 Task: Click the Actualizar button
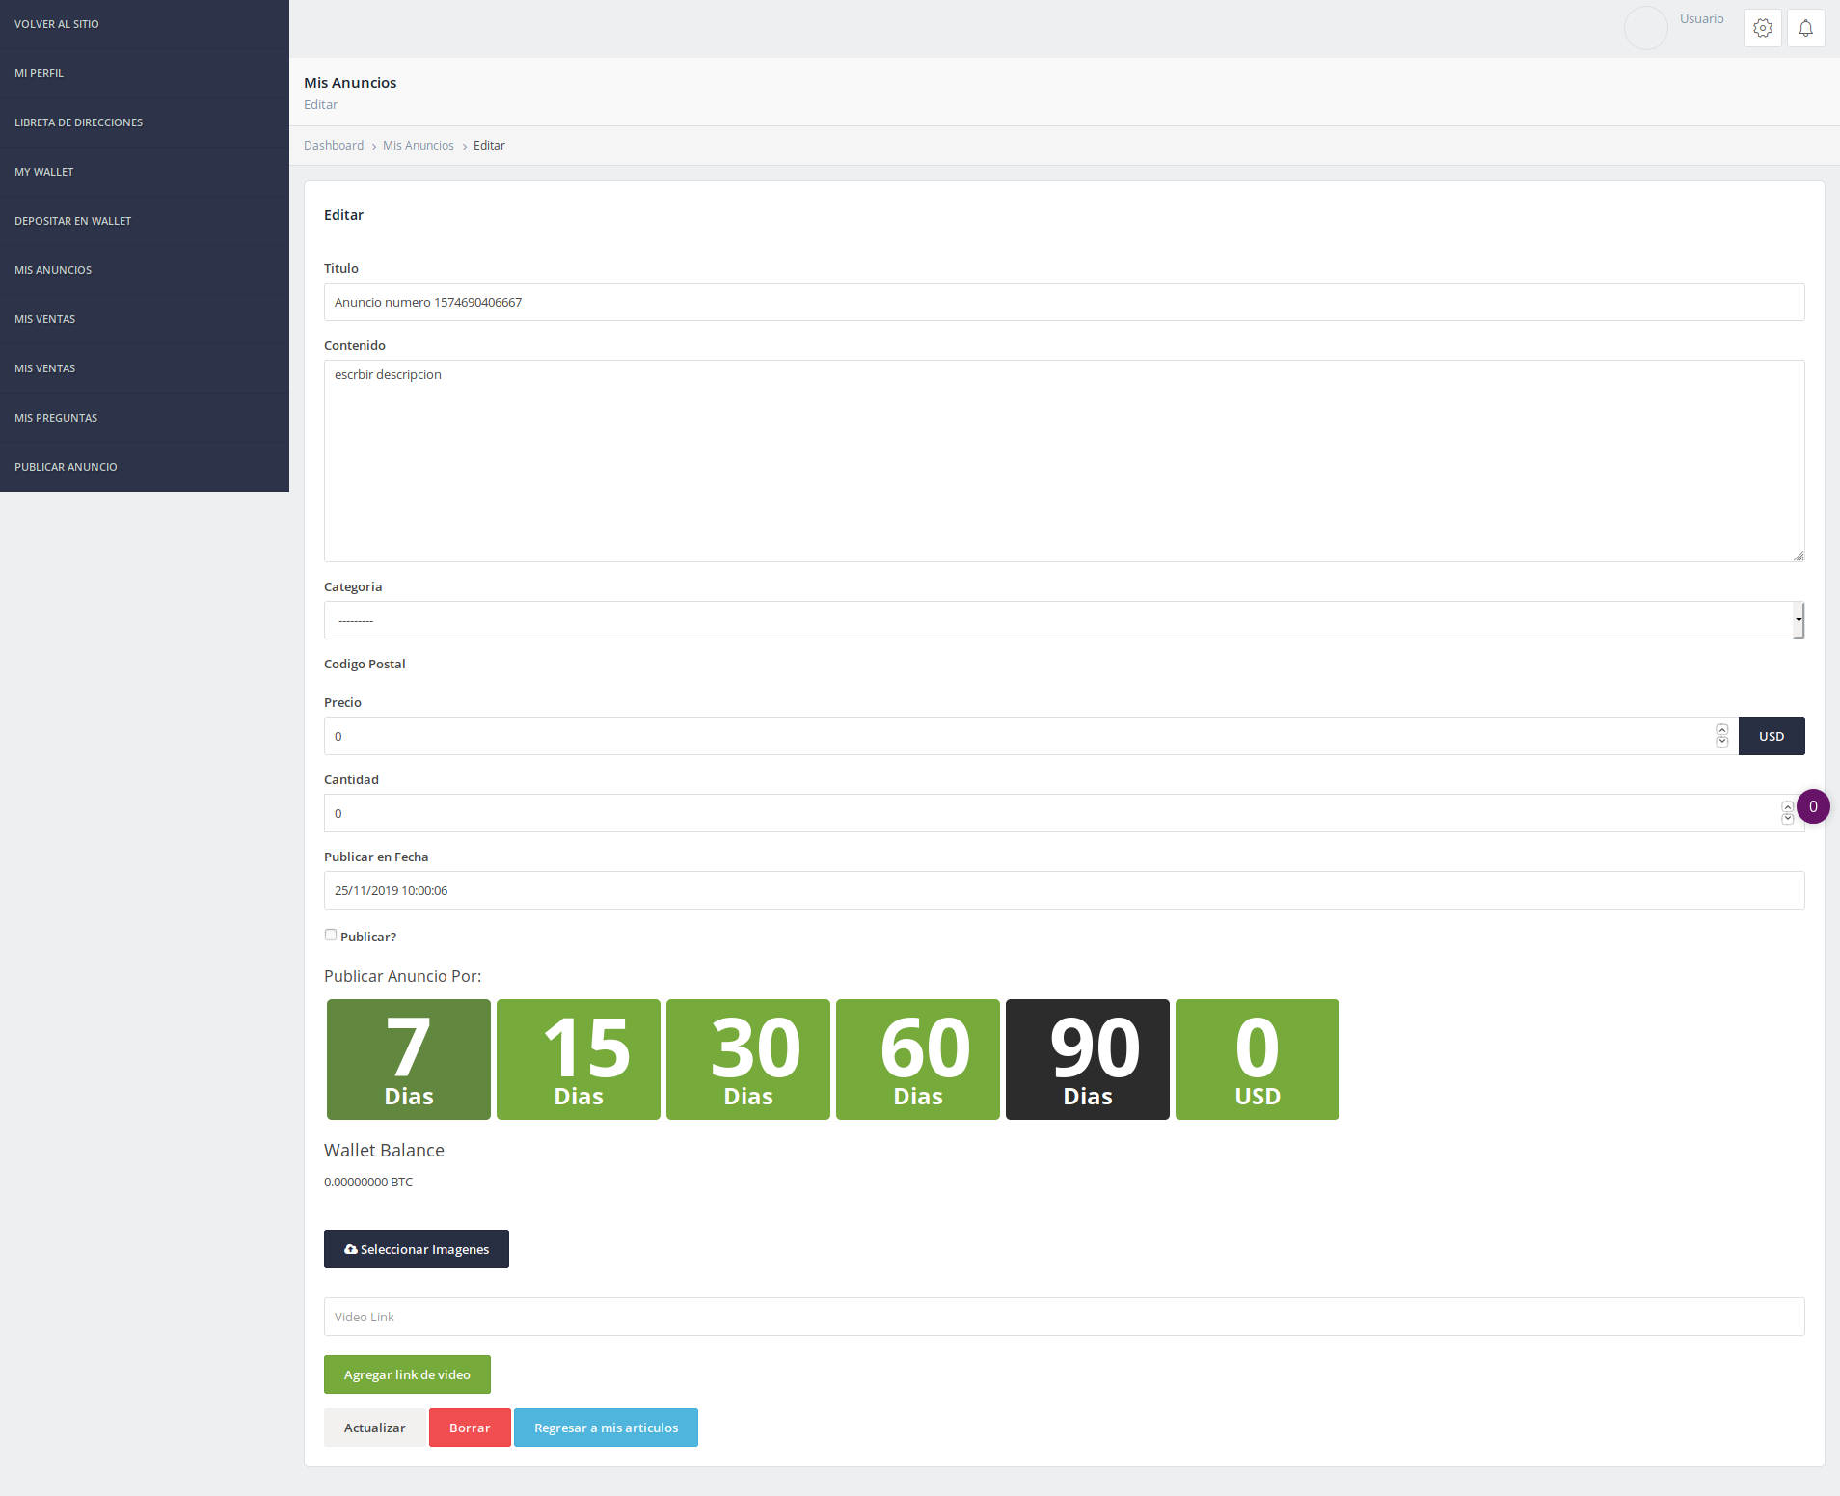coord(374,1428)
